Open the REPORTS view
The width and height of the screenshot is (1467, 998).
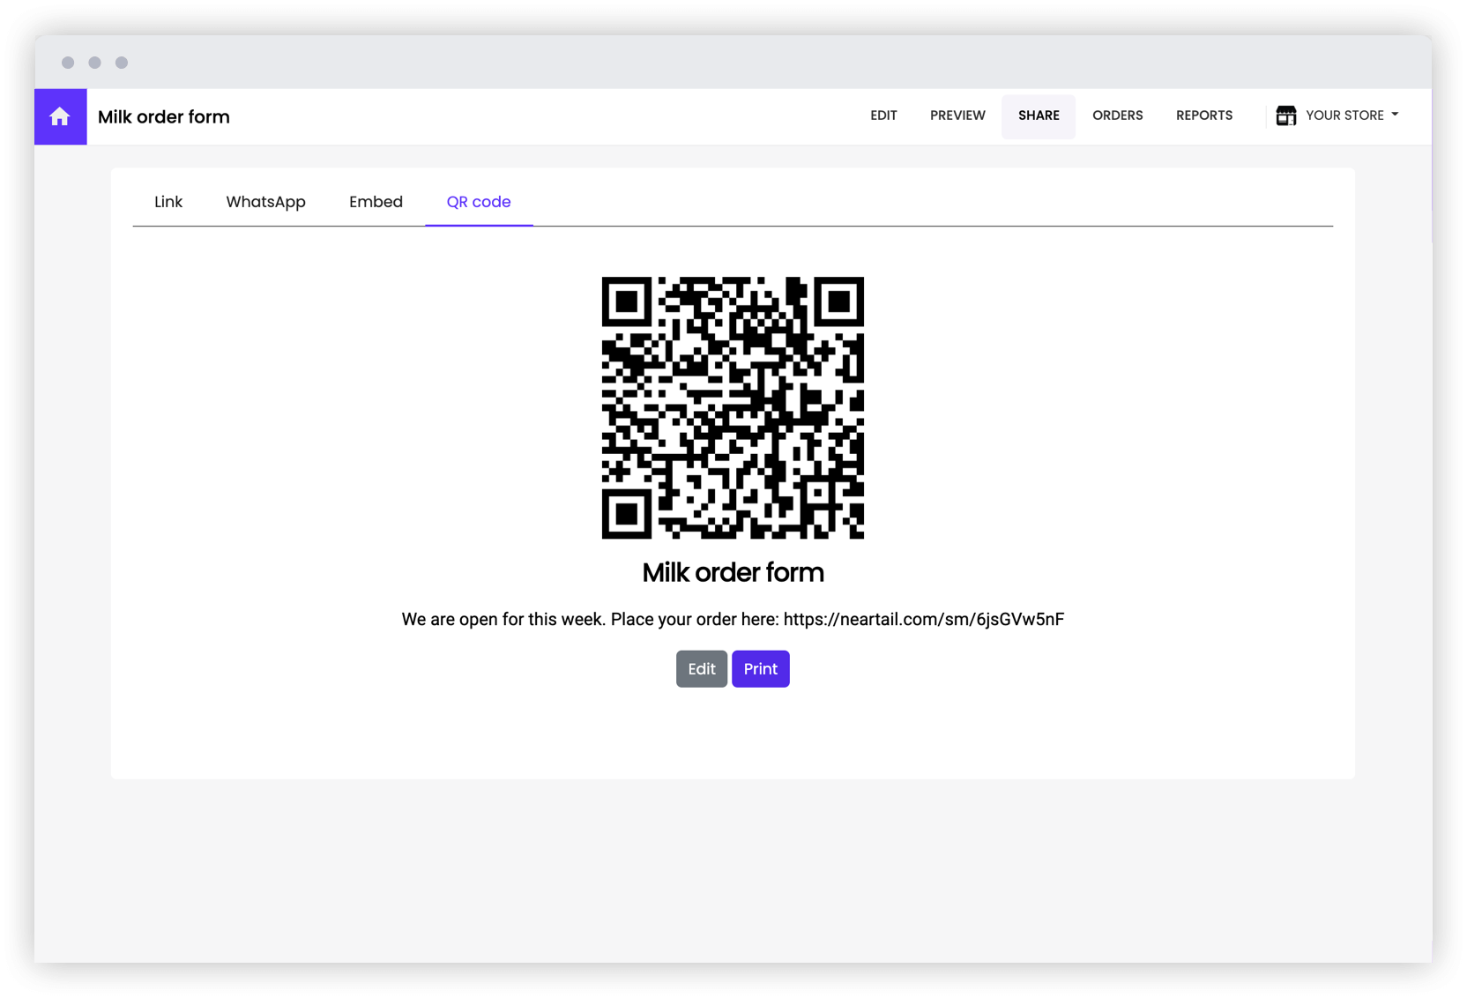coord(1203,115)
